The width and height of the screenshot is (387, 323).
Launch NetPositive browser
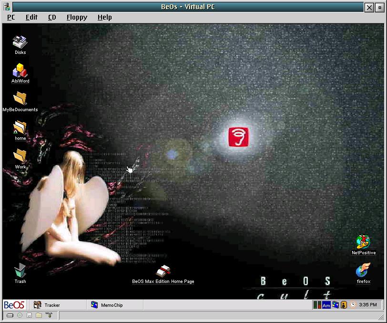pos(363,242)
